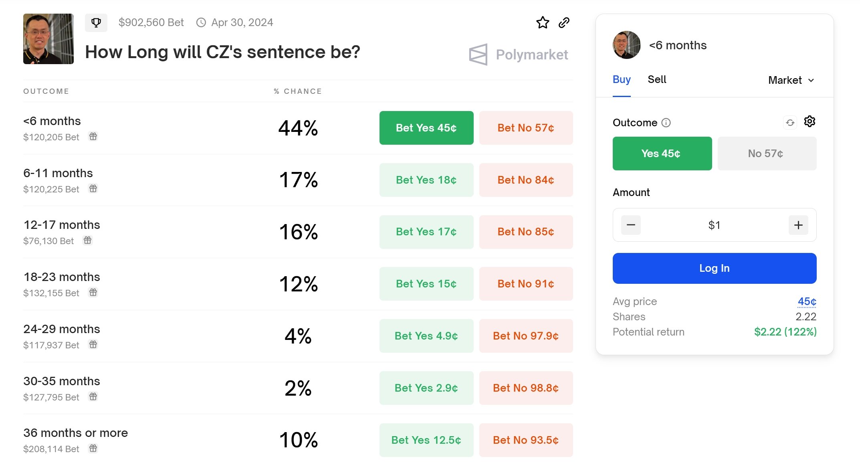Screen dimensions: 860x475
Task: Select the No 57¢ outcome option
Action: tap(767, 154)
